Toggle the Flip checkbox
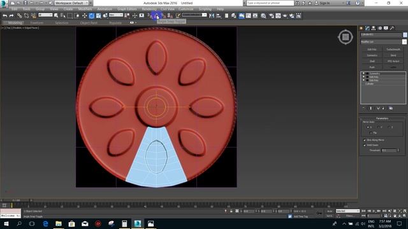The image size is (408, 229). tap(371, 133)
